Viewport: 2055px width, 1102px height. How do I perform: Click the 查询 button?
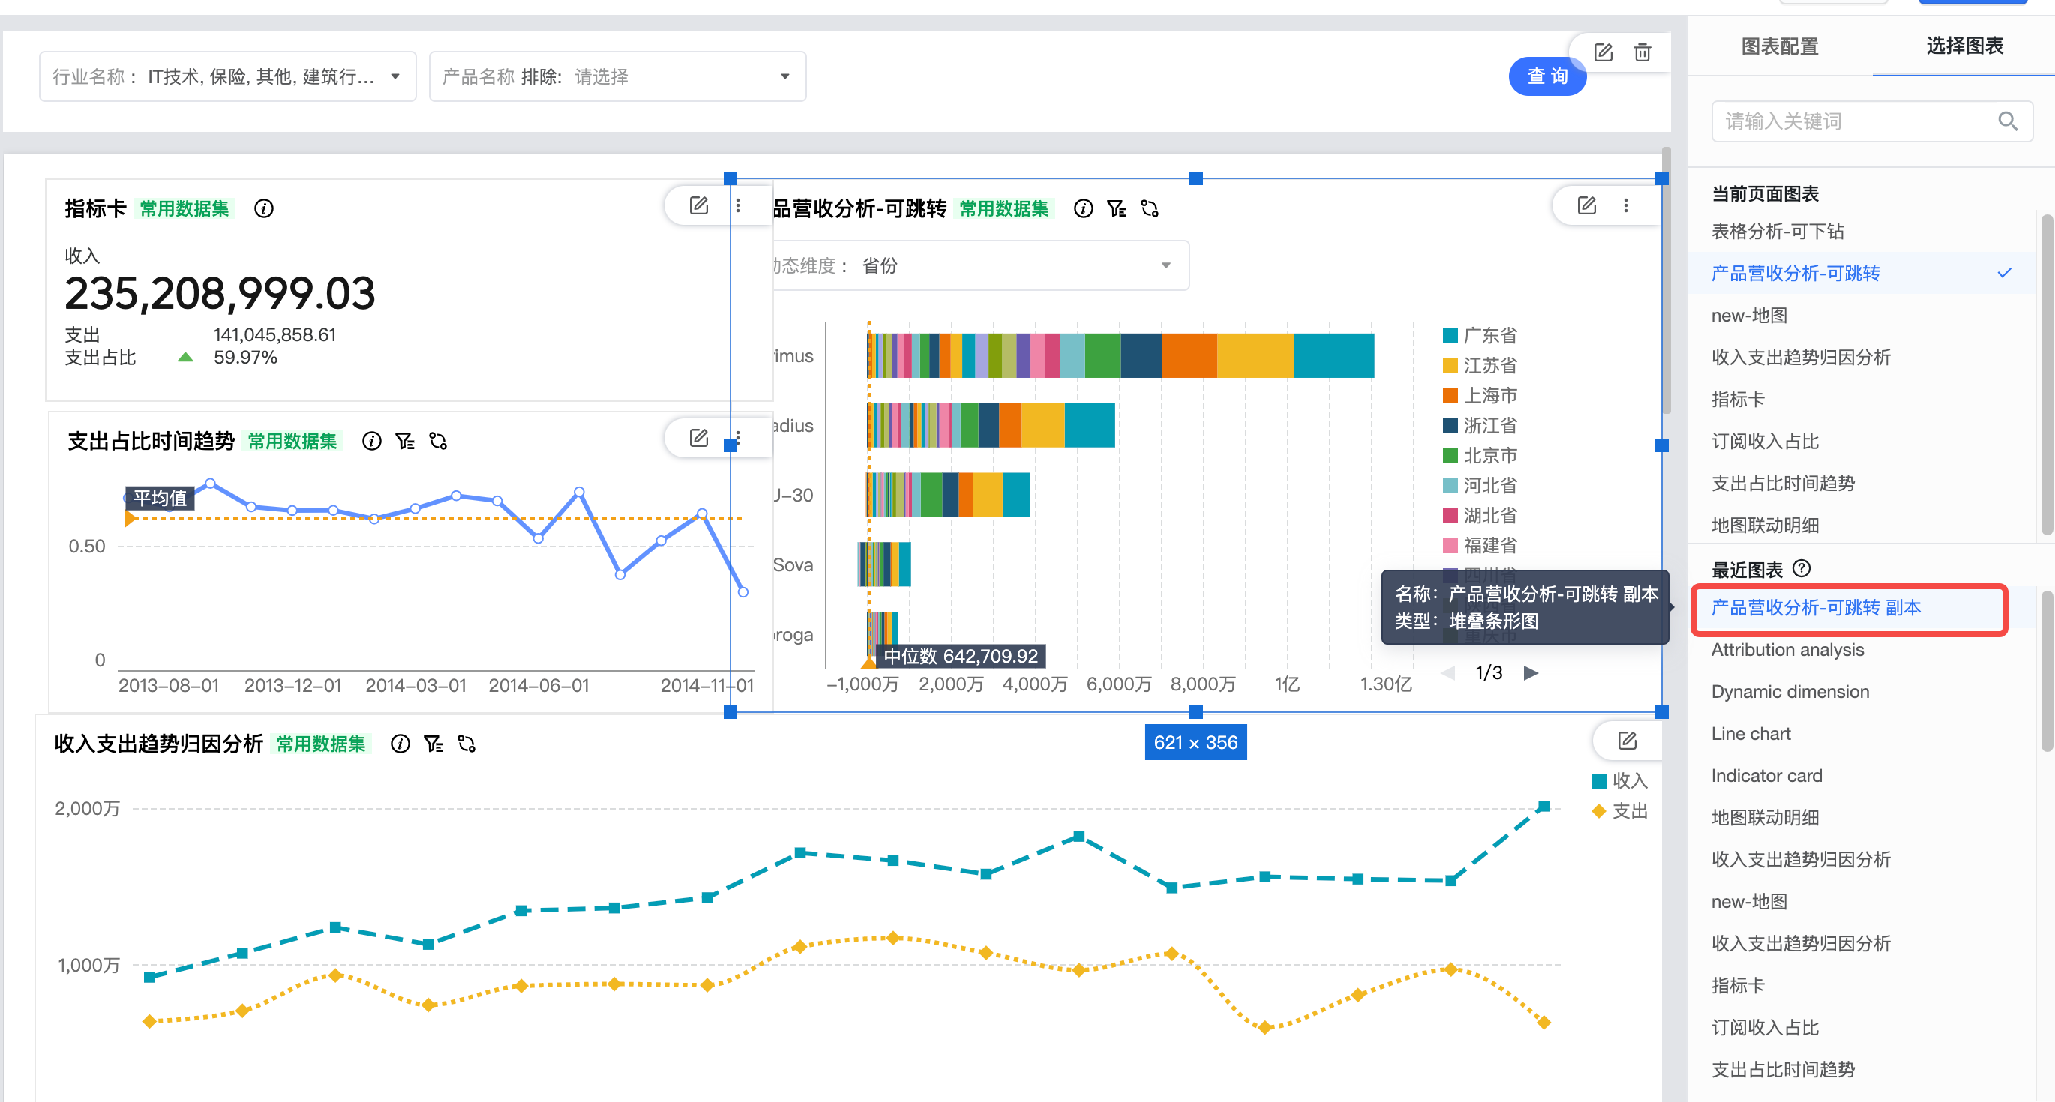1546,76
